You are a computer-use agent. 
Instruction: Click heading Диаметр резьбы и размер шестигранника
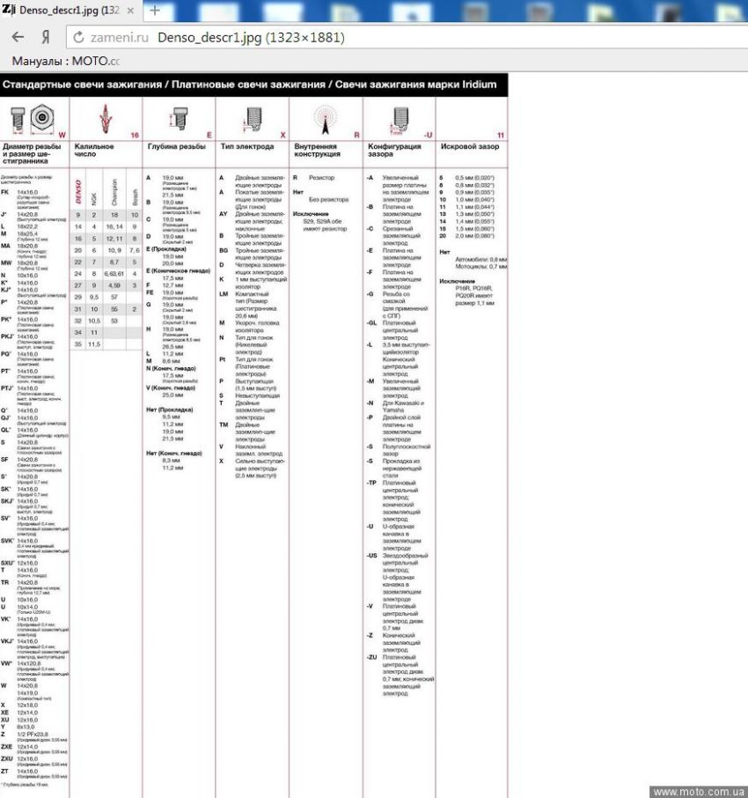point(32,153)
